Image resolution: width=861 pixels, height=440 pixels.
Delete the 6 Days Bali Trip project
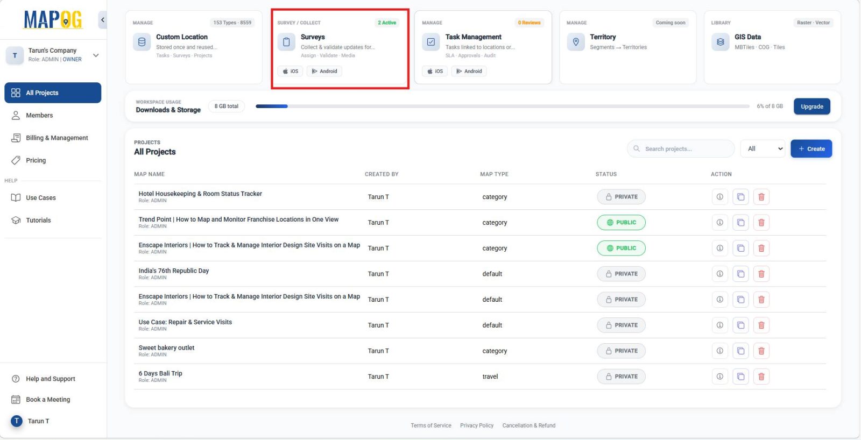pyautogui.click(x=761, y=377)
